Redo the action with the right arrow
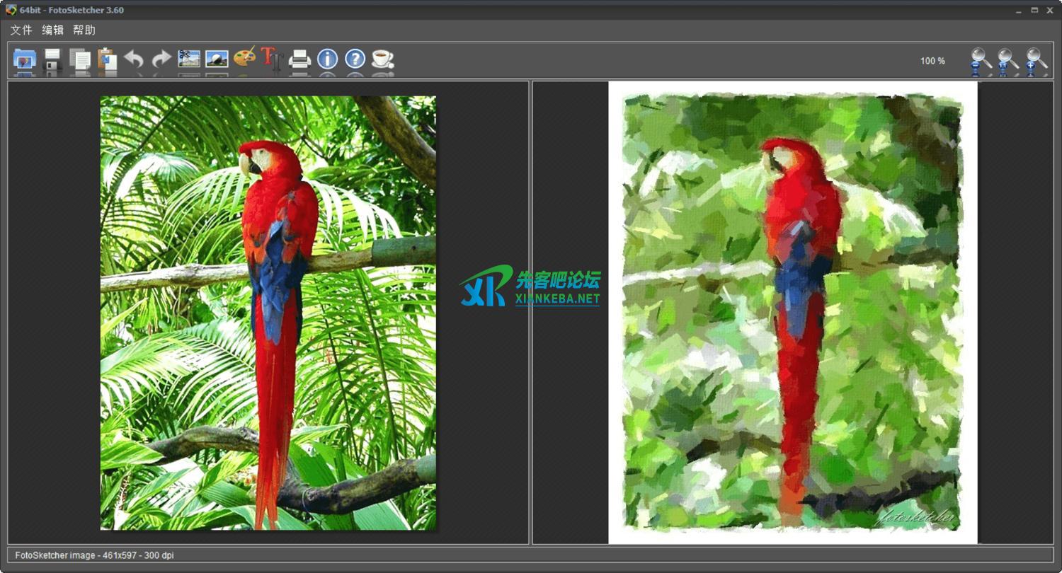The height and width of the screenshot is (573, 1062). point(161,59)
